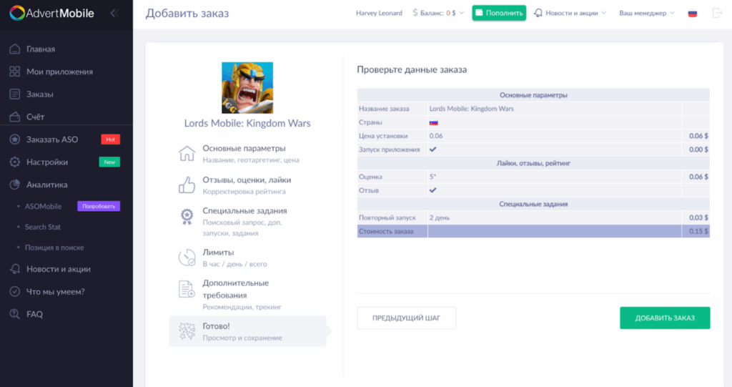732x387 pixels.
Task: Click the Пополнить button
Action: [499, 13]
